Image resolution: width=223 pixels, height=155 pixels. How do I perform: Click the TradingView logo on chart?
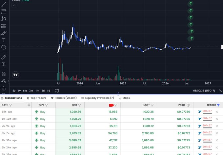(15, 75)
